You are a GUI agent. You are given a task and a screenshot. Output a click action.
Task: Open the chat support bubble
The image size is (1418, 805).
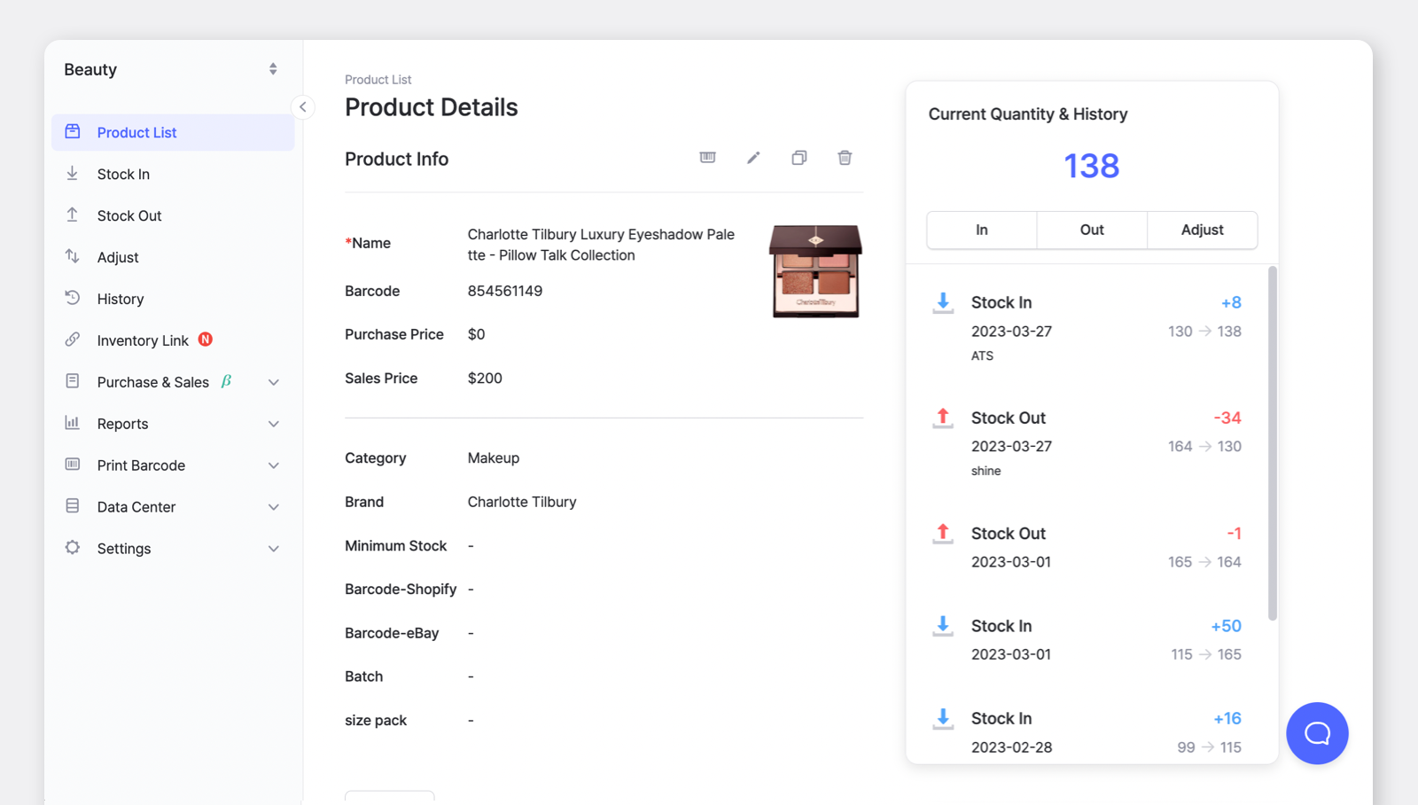click(1317, 733)
